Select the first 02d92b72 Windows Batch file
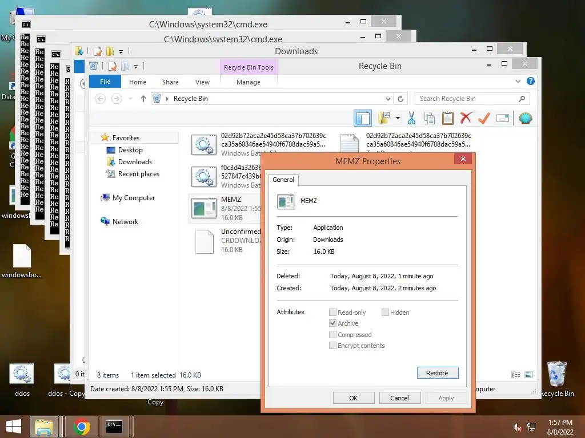The width and height of the screenshot is (585, 438). click(x=259, y=144)
